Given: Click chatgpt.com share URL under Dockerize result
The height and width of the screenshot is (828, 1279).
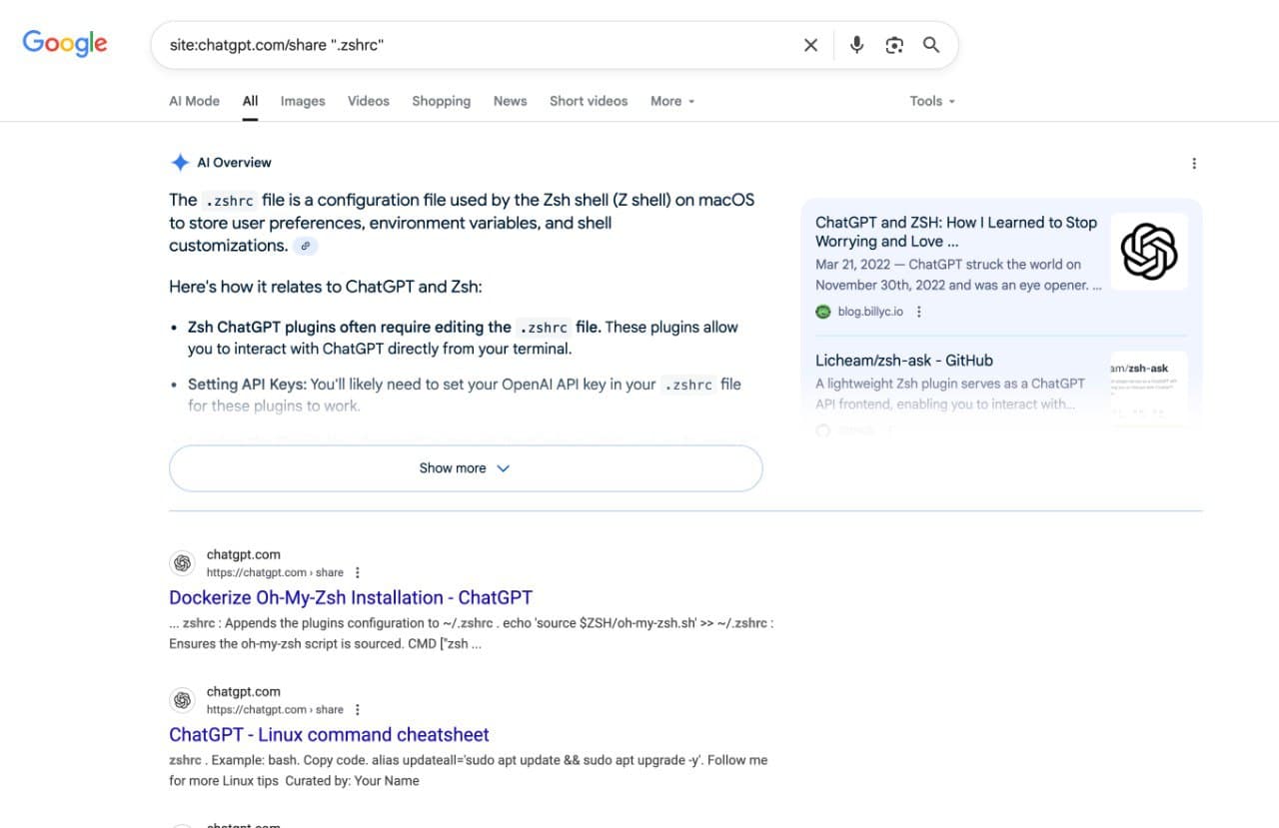Looking at the screenshot, I should point(275,572).
